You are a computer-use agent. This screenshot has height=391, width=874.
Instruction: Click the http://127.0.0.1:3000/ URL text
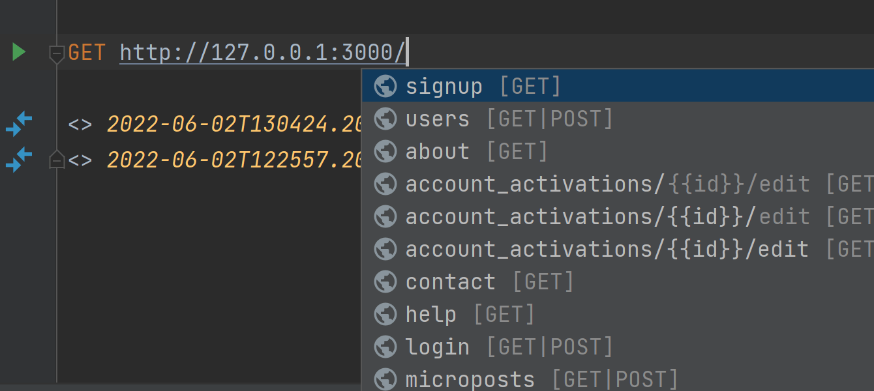click(262, 52)
